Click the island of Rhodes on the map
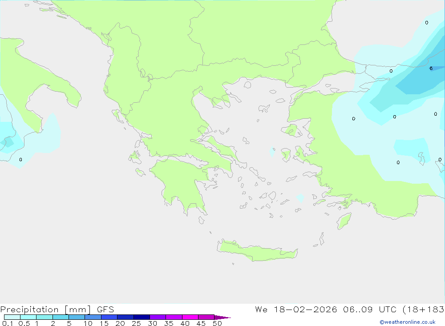The width and height of the screenshot is (445, 326). click(344, 221)
